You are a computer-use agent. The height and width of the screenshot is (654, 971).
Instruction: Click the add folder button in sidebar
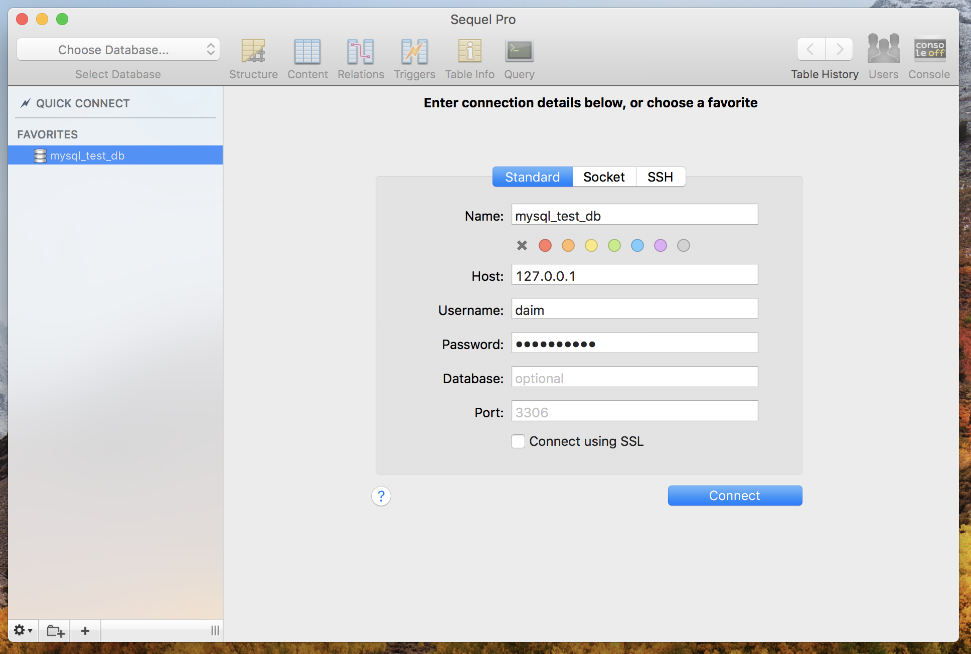[x=55, y=630]
